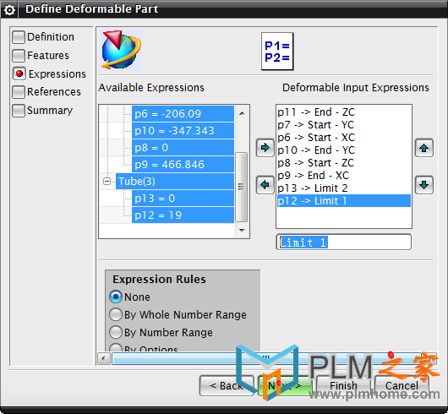This screenshot has height=414, width=448.
Task: Click the gear icon in the title bar
Action: pyautogui.click(x=9, y=10)
